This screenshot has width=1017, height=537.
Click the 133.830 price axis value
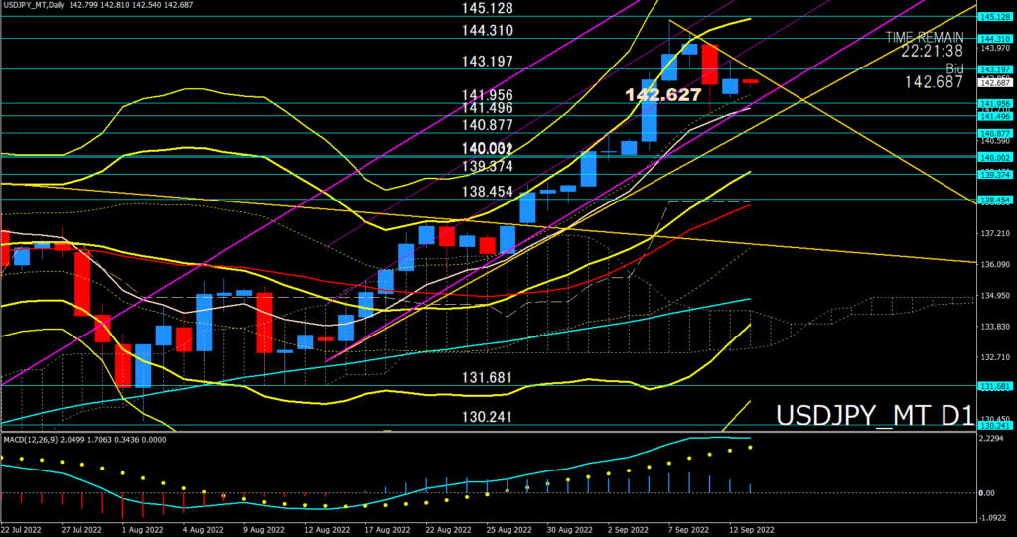pos(994,327)
